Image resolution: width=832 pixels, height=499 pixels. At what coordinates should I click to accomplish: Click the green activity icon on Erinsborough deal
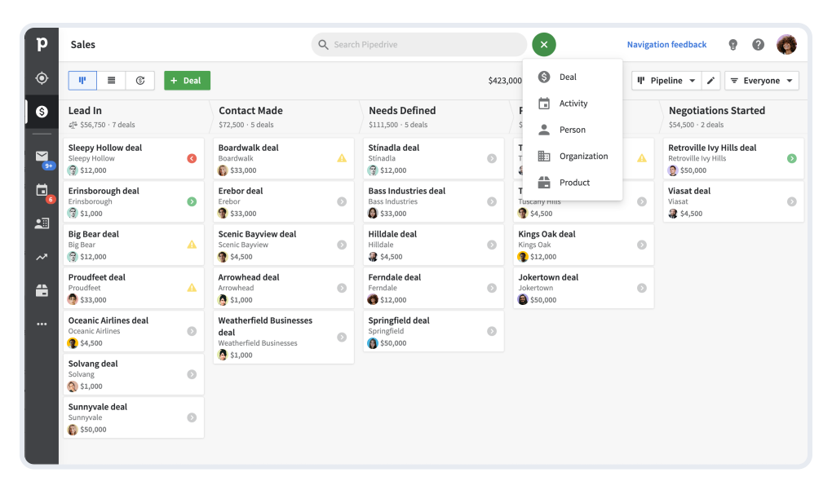[x=192, y=201]
